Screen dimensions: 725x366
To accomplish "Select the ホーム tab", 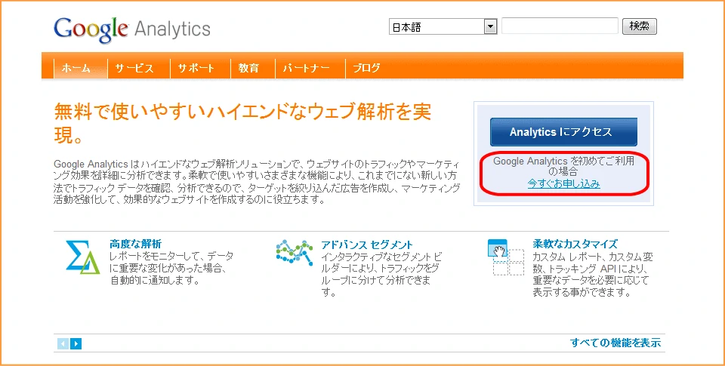I will coord(76,68).
